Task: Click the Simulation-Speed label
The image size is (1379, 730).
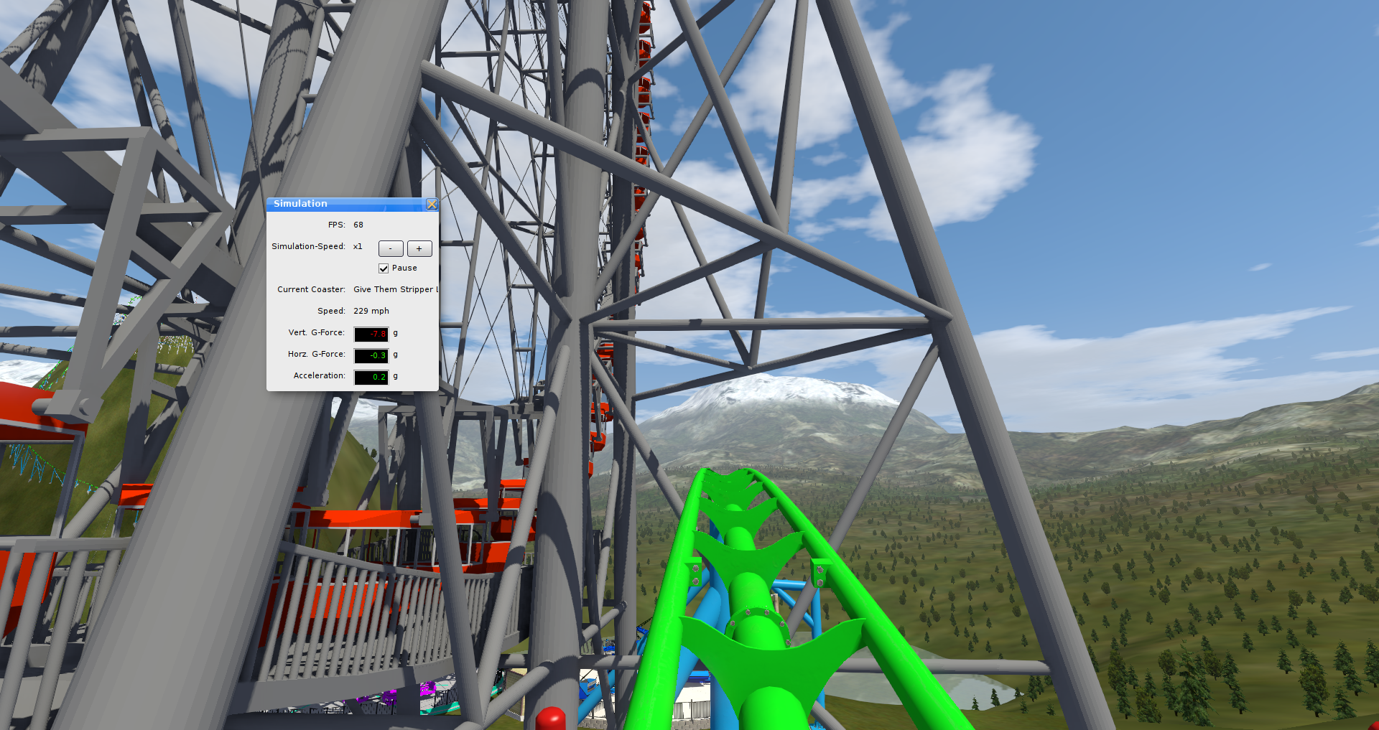Action: point(308,246)
